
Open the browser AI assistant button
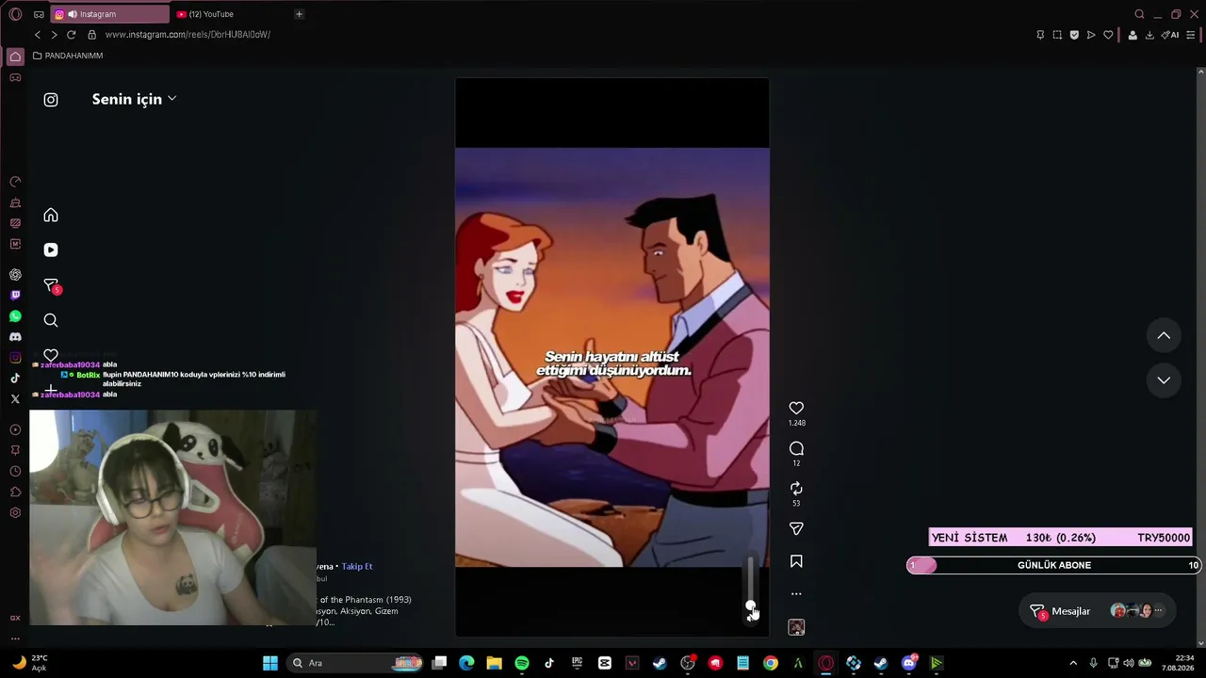1170,35
